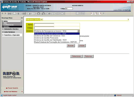The image size is (134, 97).
Task: Focus the Código field in the search form
Action: pyautogui.click(x=44, y=28)
